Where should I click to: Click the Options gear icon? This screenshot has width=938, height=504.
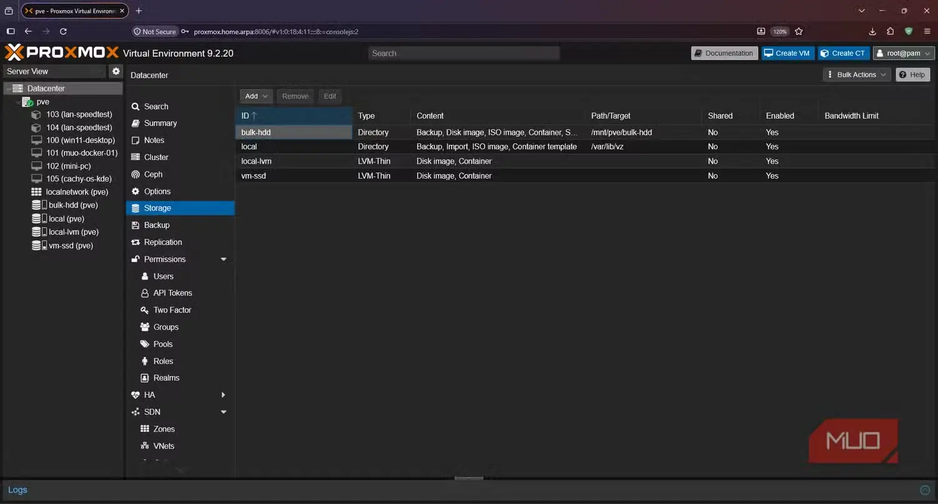tap(135, 191)
